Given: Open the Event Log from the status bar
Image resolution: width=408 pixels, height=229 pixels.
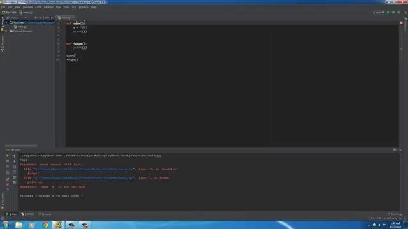Looking at the screenshot, I should pyautogui.click(x=395, y=214).
